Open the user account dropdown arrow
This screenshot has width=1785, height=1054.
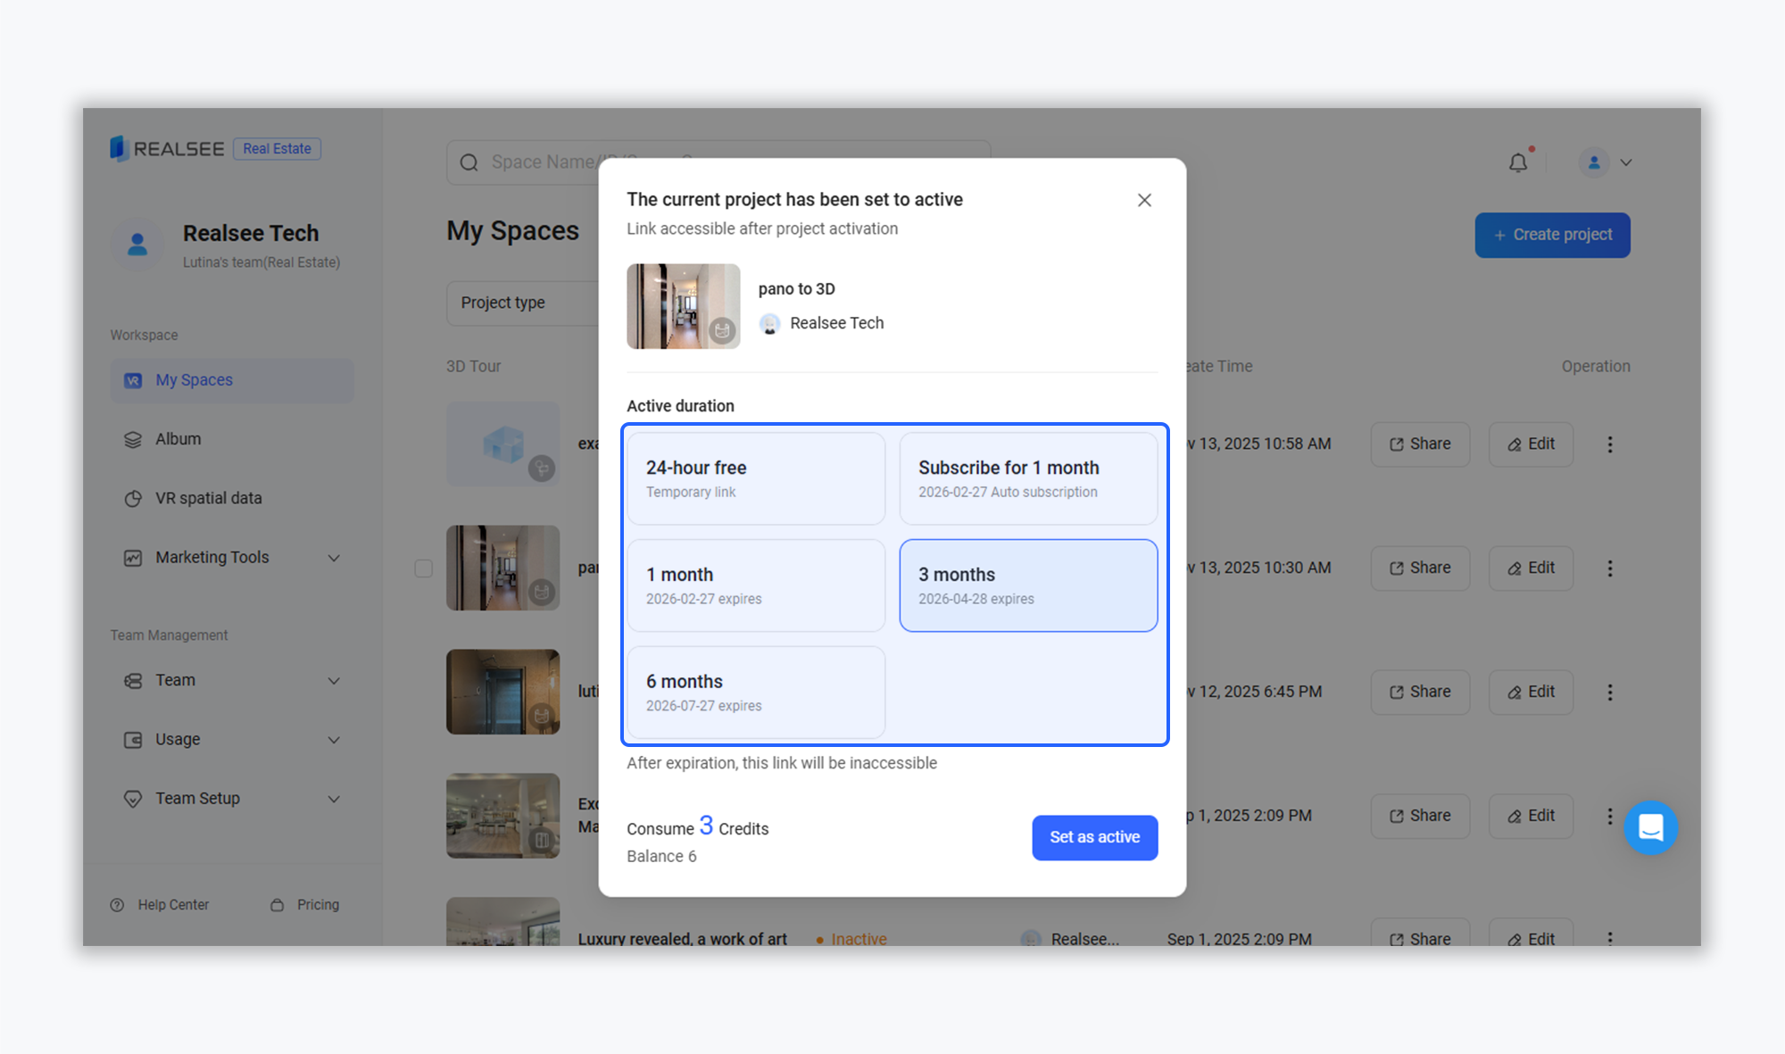click(1626, 162)
